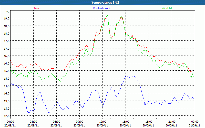Click the 18,5 y-axis value
Image resolution: width=205 pixels, height=128 pixels.
pyautogui.click(x=7, y=26)
